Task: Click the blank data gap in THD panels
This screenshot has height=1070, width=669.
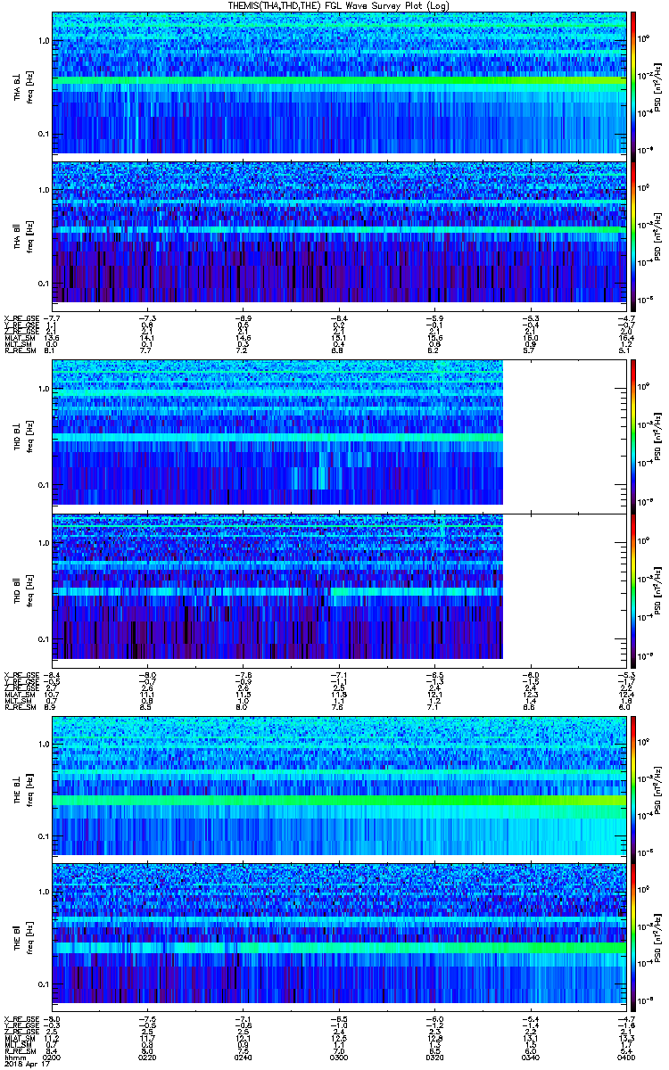Action: pyautogui.click(x=565, y=510)
